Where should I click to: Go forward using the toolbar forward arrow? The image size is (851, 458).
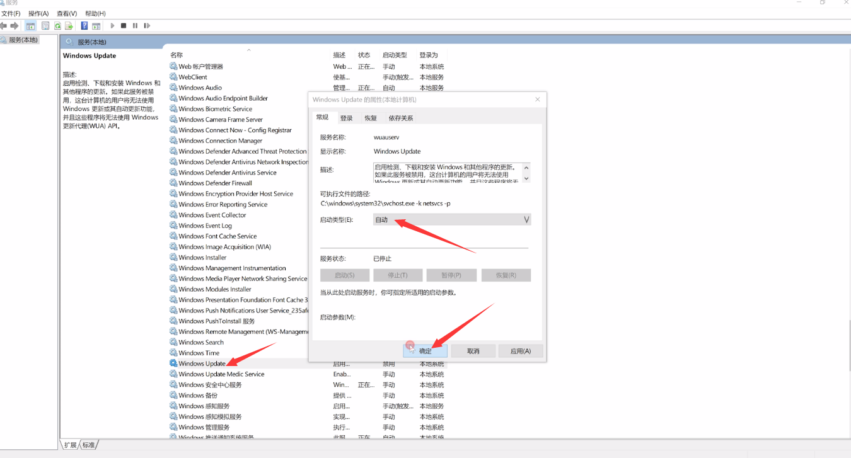(x=14, y=26)
